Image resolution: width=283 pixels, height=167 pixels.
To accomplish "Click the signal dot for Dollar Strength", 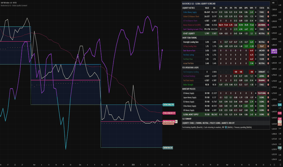I will 268,84.
